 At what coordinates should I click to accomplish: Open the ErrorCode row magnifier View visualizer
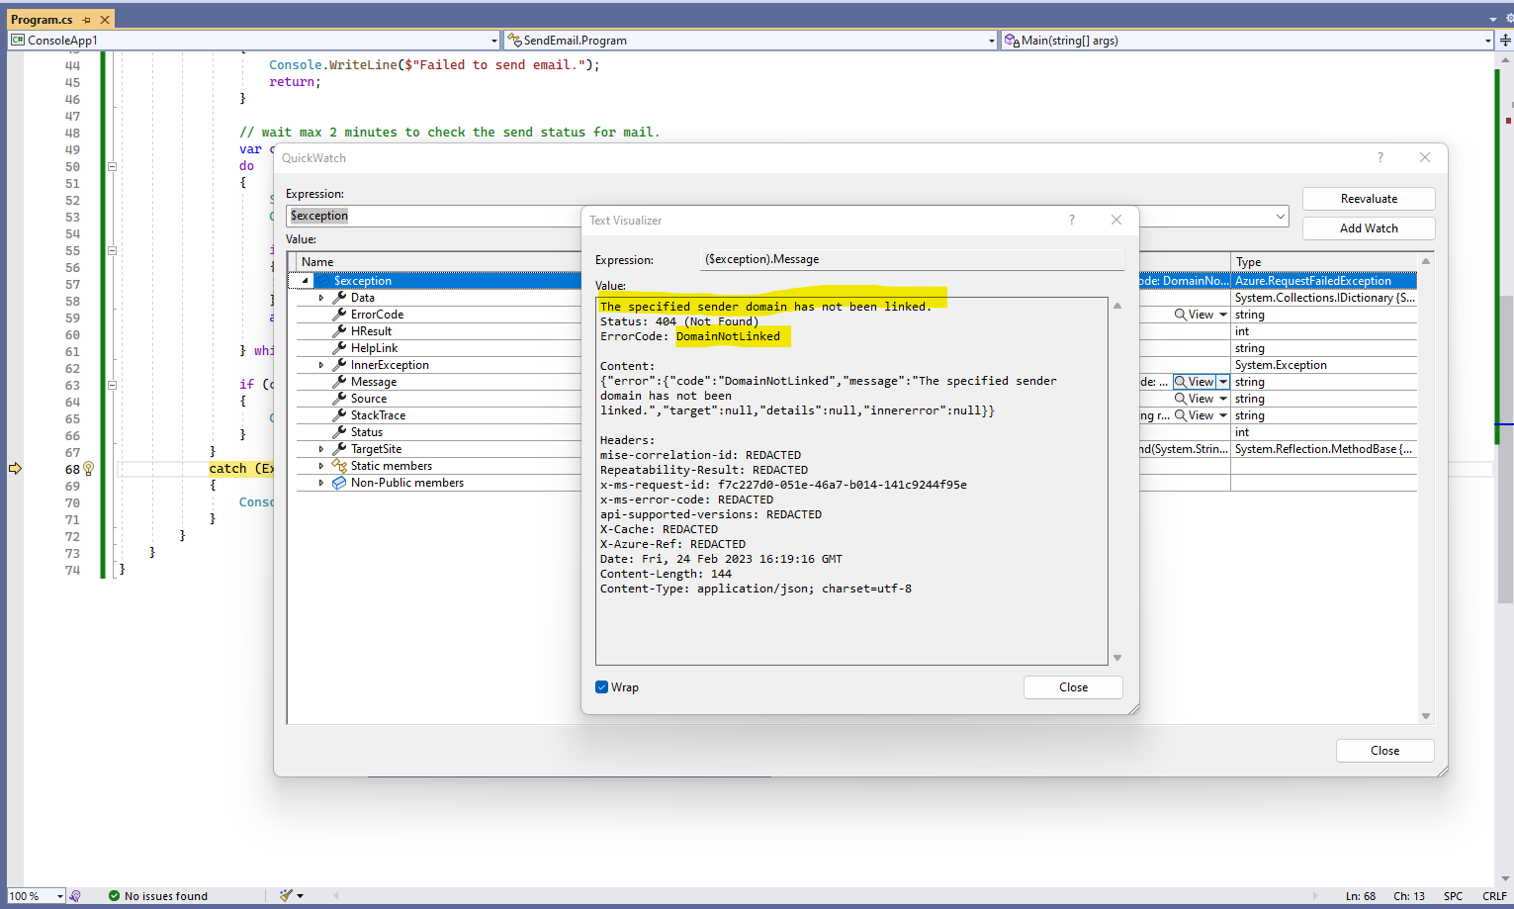pyautogui.click(x=1194, y=315)
